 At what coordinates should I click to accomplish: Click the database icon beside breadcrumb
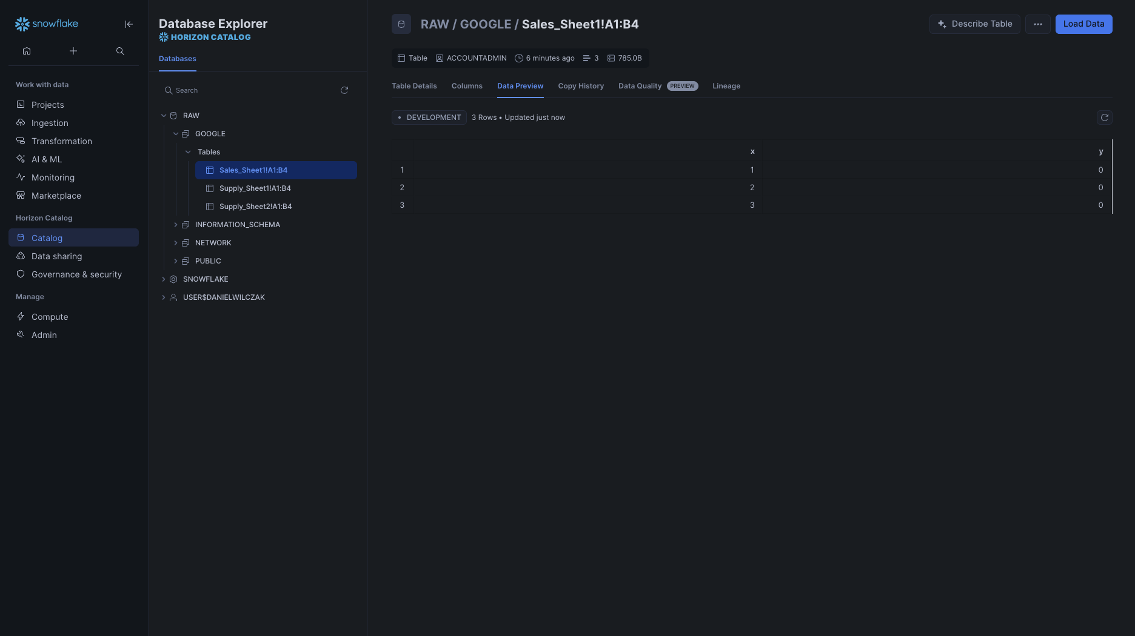[x=401, y=24]
